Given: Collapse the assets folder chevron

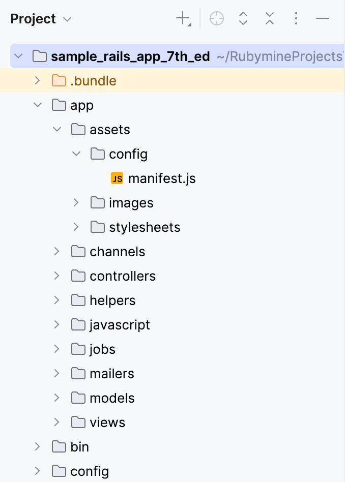Looking at the screenshot, I should (x=56, y=130).
